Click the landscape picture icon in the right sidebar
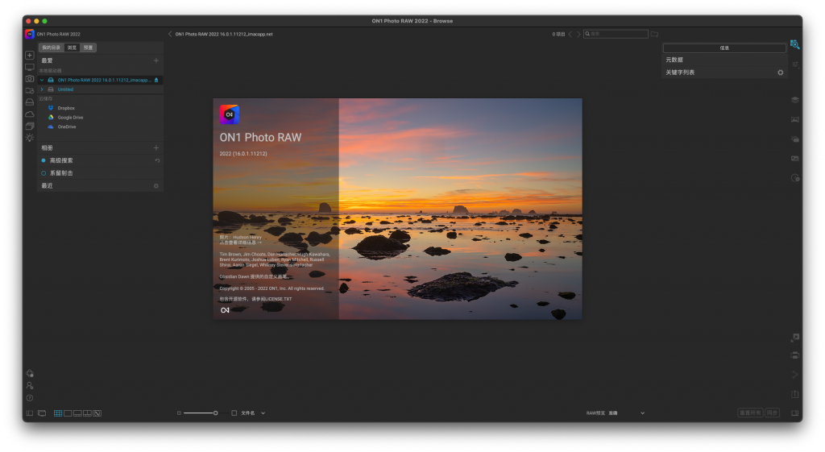 795,119
